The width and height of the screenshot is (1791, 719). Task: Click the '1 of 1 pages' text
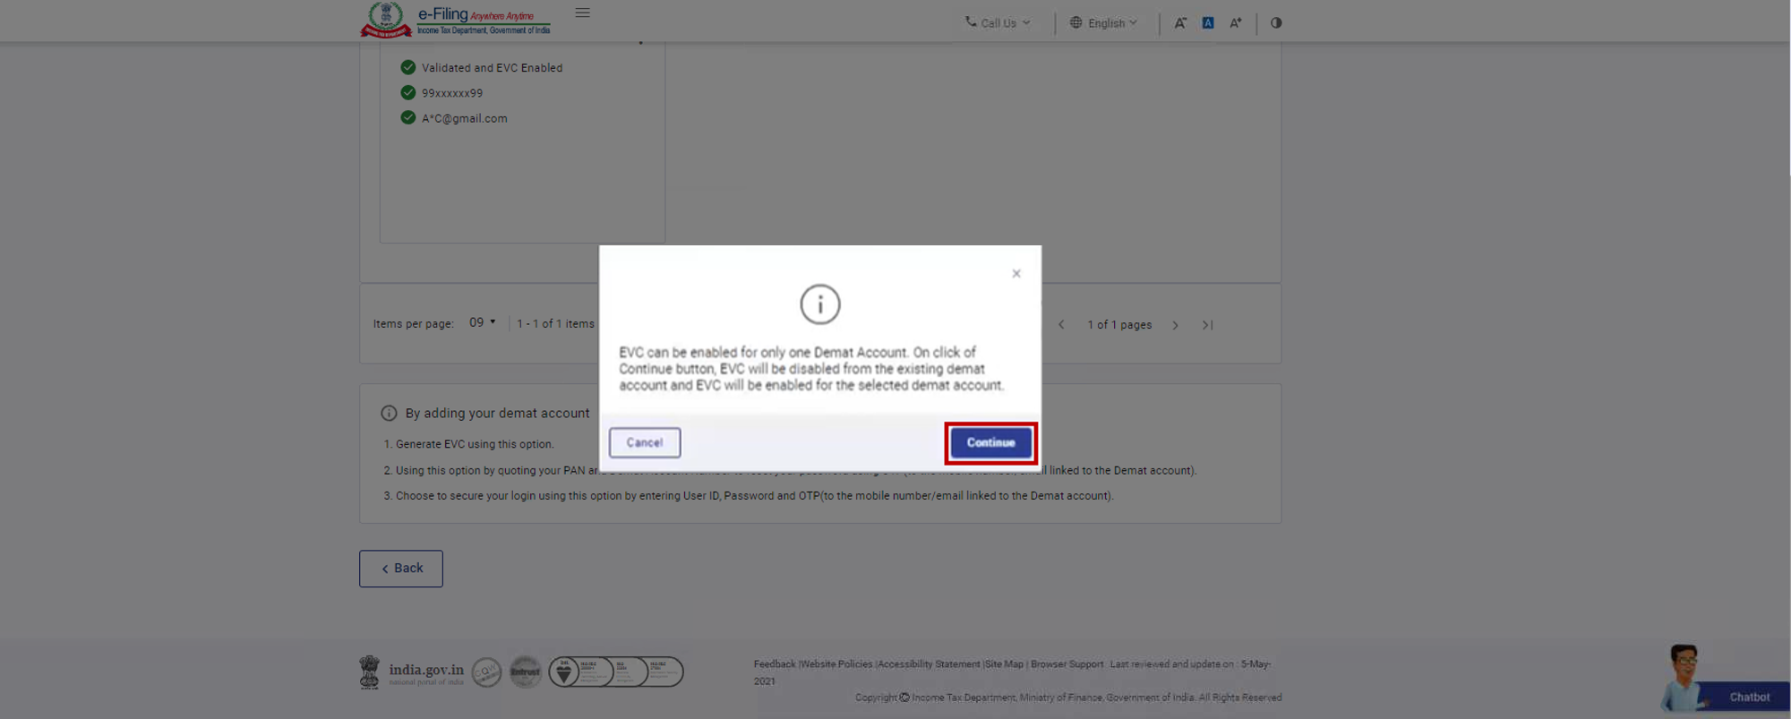pos(1119,325)
